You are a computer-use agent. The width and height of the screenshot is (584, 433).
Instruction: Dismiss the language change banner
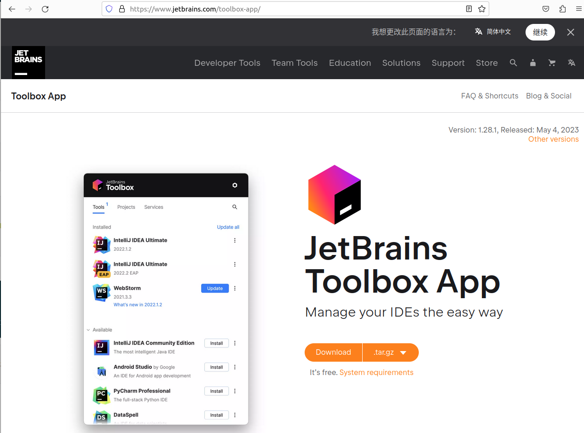(x=570, y=32)
